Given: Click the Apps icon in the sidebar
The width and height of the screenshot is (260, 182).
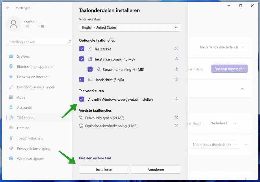Looking at the screenshot, I should (11, 97).
